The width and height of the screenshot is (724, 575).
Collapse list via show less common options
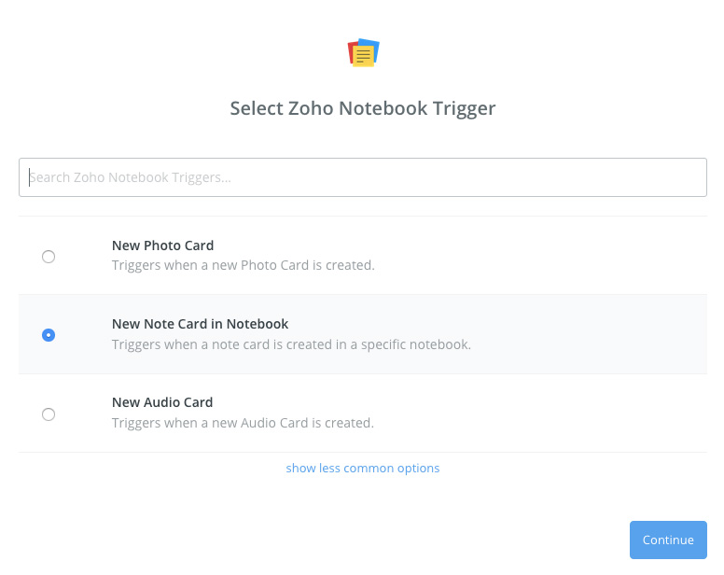point(362,469)
